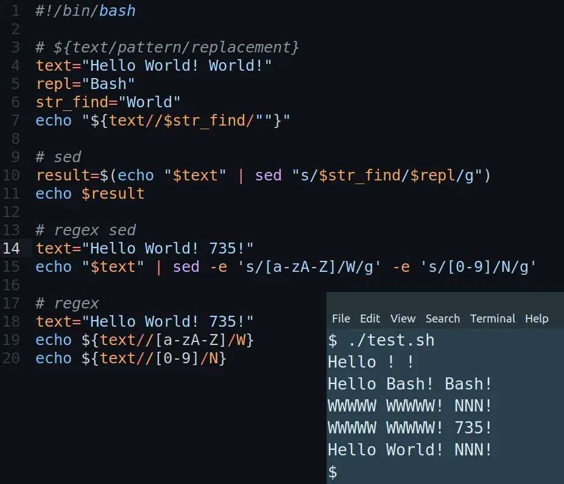
Task: Click the terminal prompt at the bottom
Action: point(334,471)
